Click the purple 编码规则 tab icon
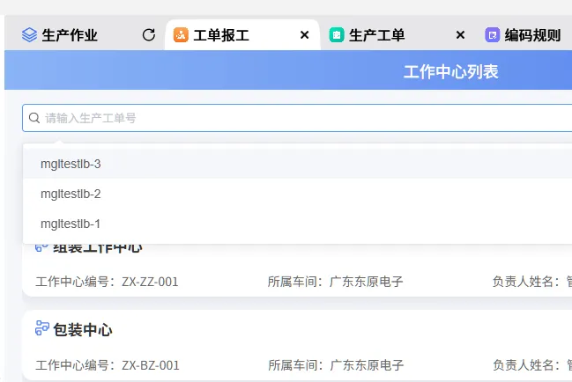572x382 pixels. pyautogui.click(x=493, y=35)
